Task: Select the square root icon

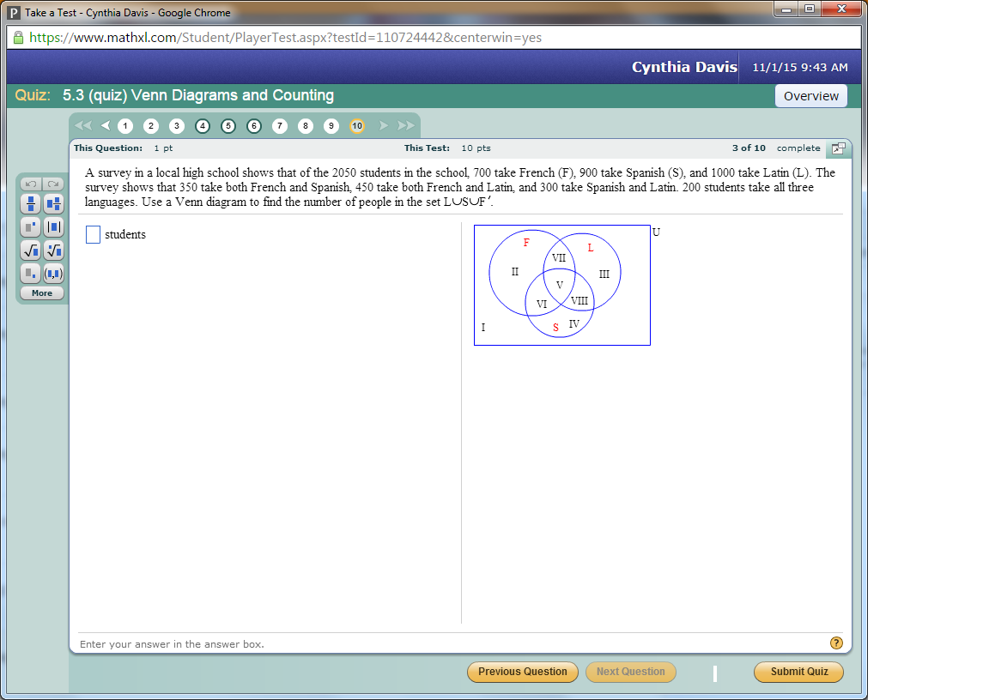Action: [31, 250]
